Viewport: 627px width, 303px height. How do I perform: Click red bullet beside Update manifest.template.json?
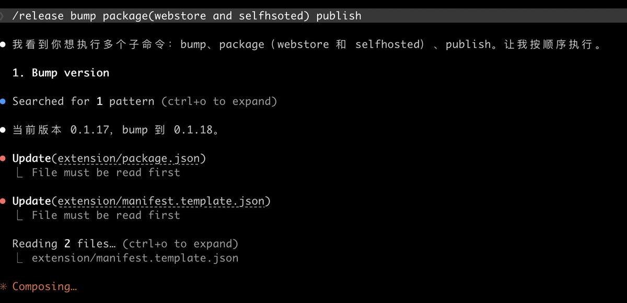(3, 201)
